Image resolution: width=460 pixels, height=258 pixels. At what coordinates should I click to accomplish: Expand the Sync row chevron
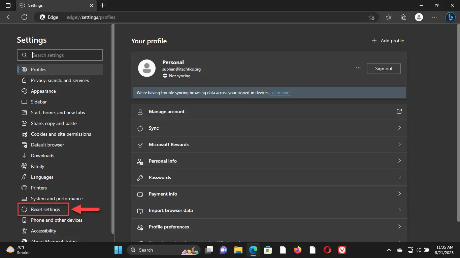tap(400, 128)
